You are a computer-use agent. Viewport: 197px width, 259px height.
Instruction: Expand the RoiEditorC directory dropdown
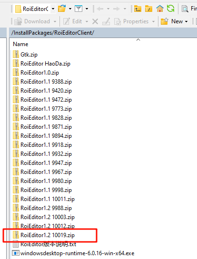tap(53, 9)
